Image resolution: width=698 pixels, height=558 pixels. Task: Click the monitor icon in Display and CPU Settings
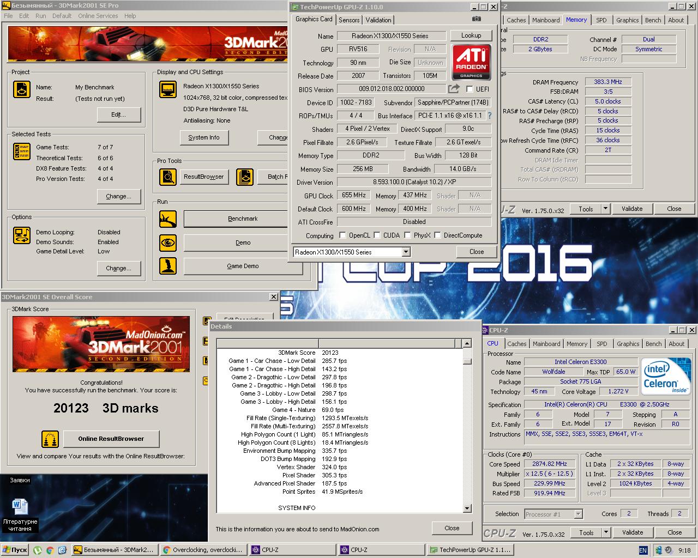[168, 89]
